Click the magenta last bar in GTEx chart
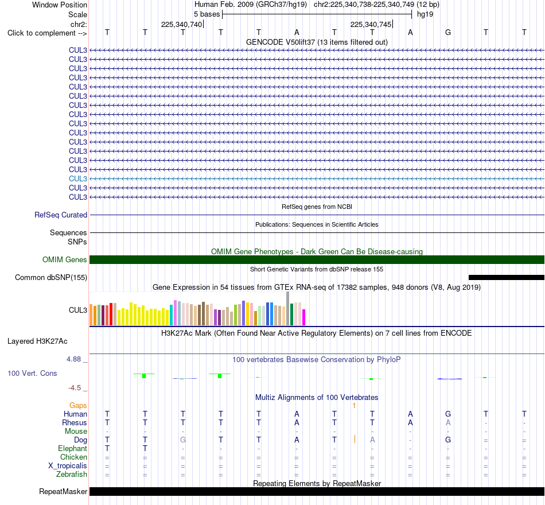This screenshot has width=545, height=505. point(304,317)
